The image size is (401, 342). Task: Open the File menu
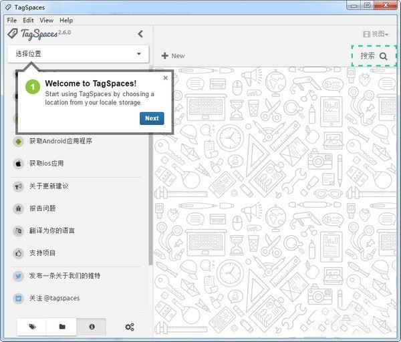[12, 20]
